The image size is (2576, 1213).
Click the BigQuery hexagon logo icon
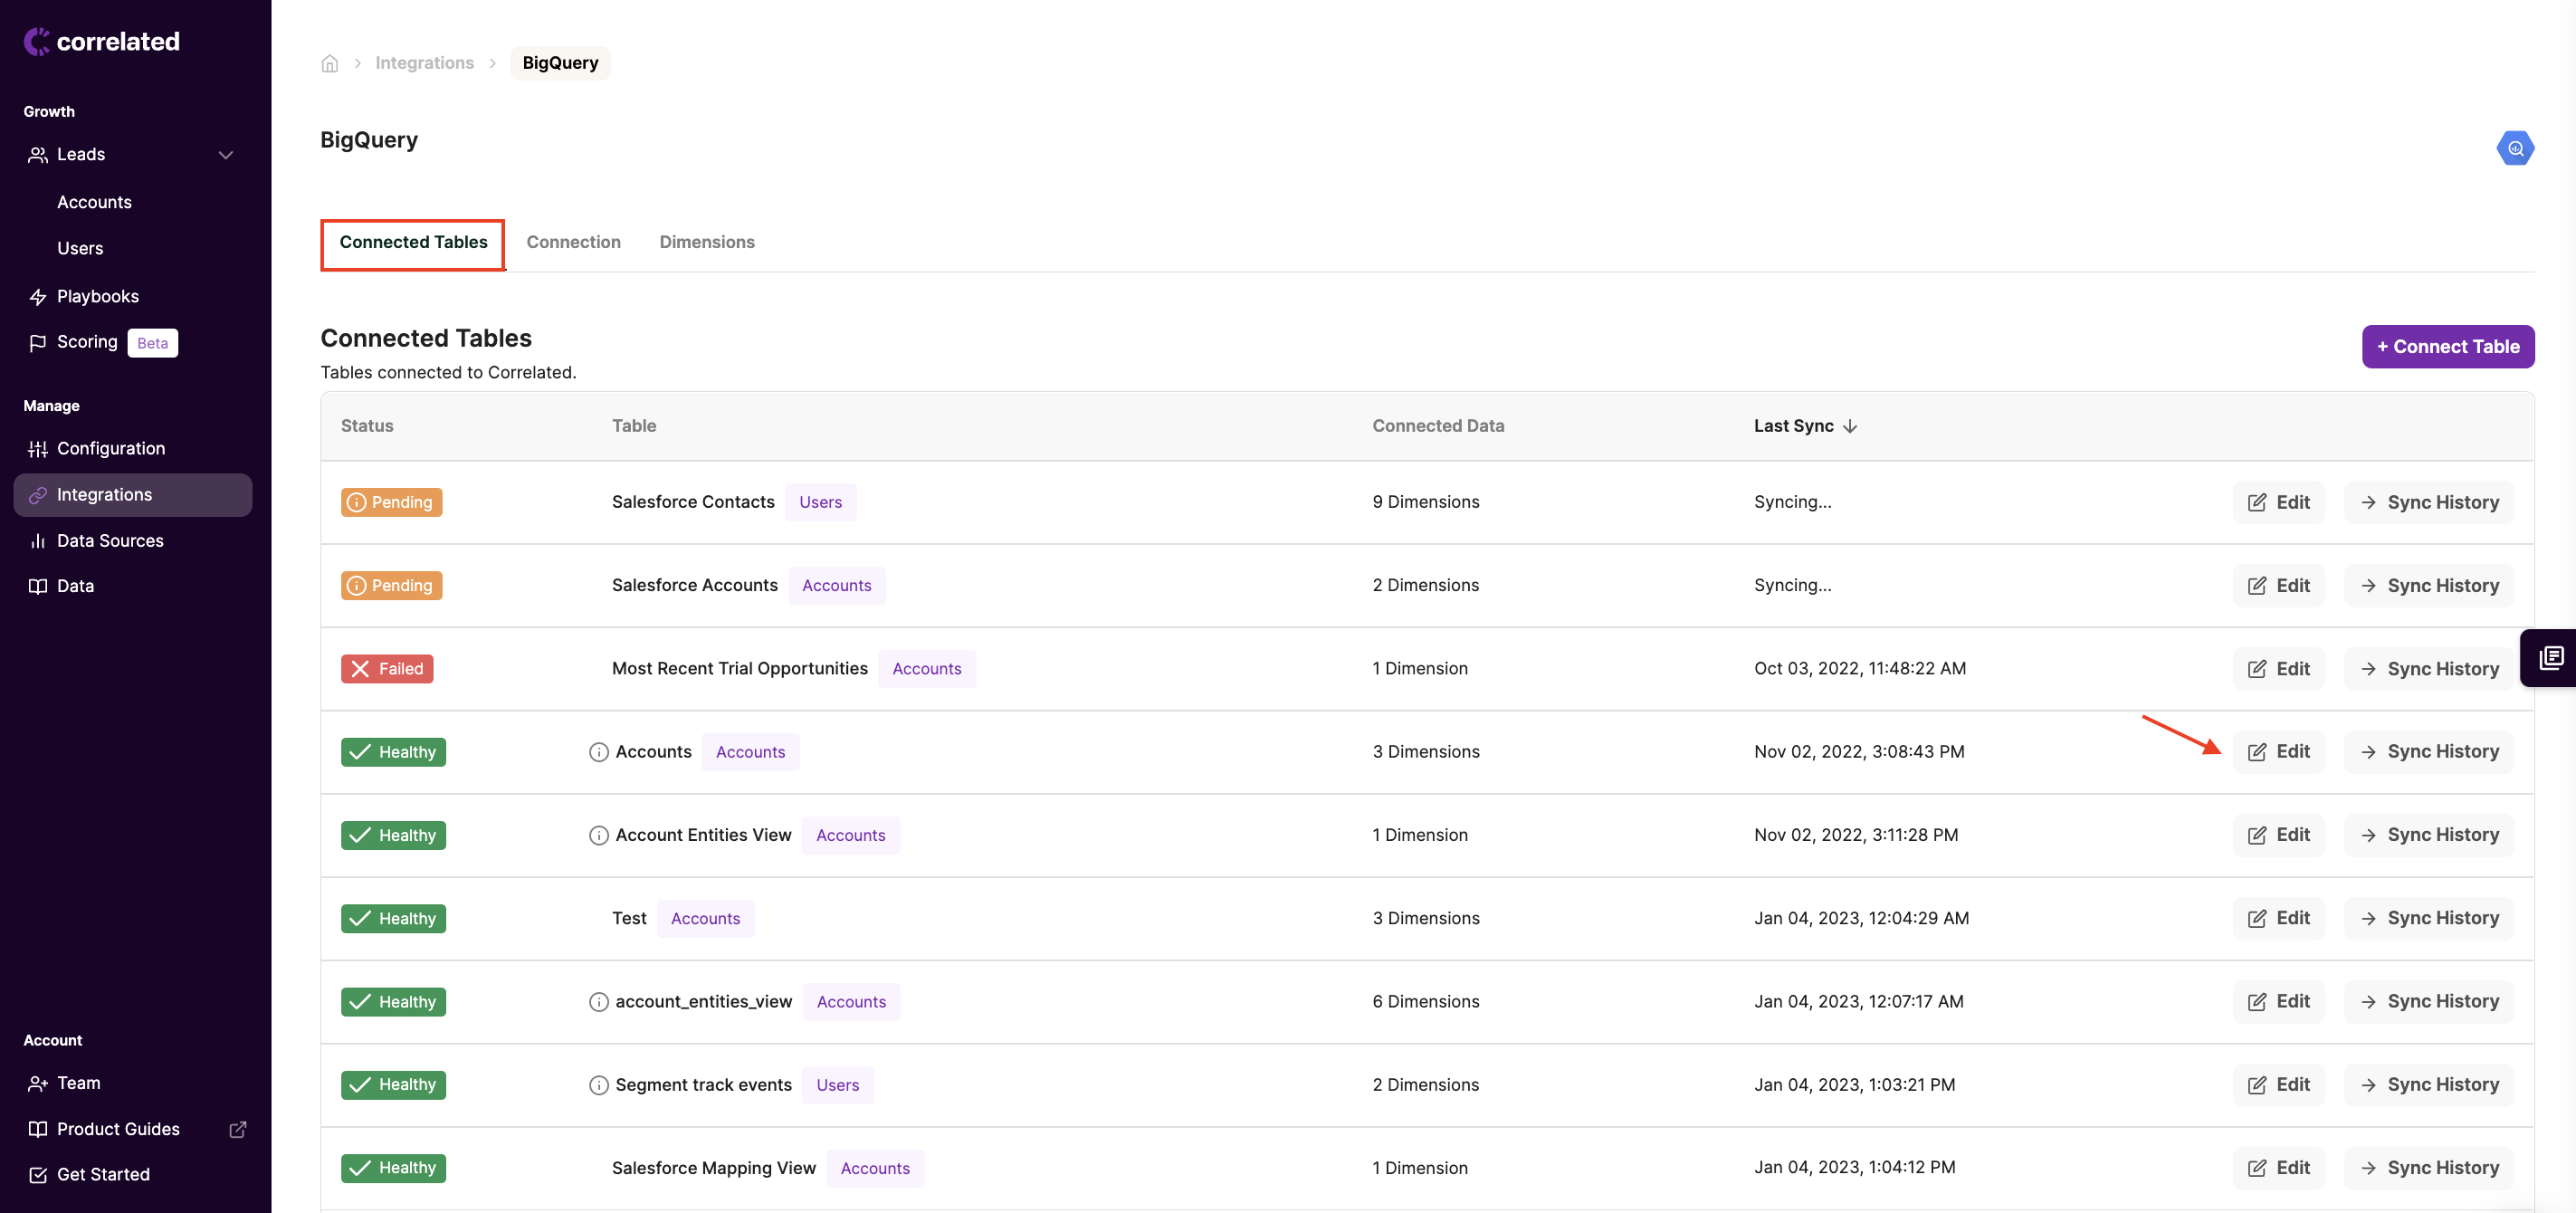click(x=2514, y=148)
